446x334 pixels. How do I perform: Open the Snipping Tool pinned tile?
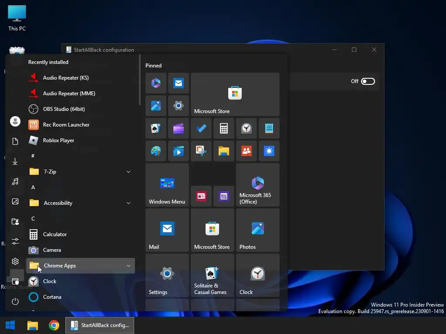click(201, 151)
